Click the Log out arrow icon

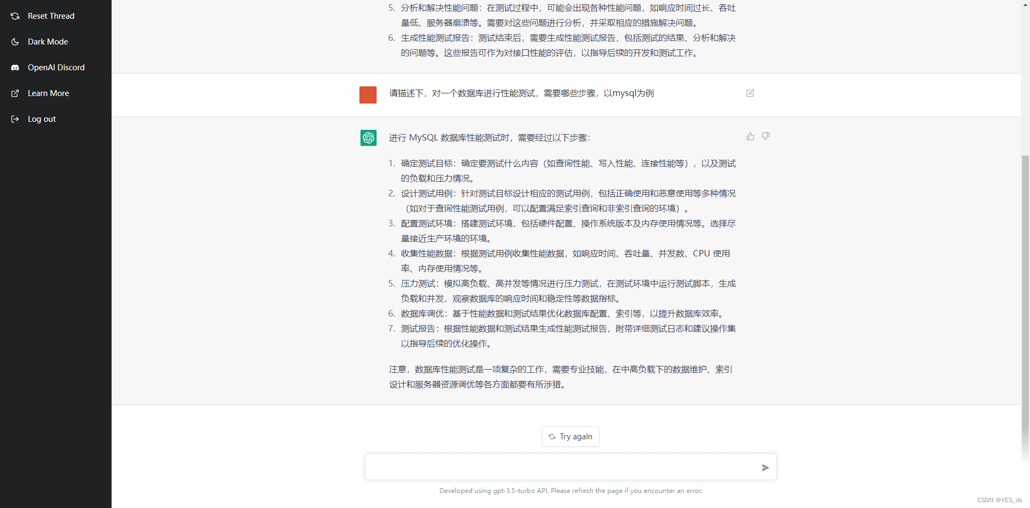click(x=15, y=119)
